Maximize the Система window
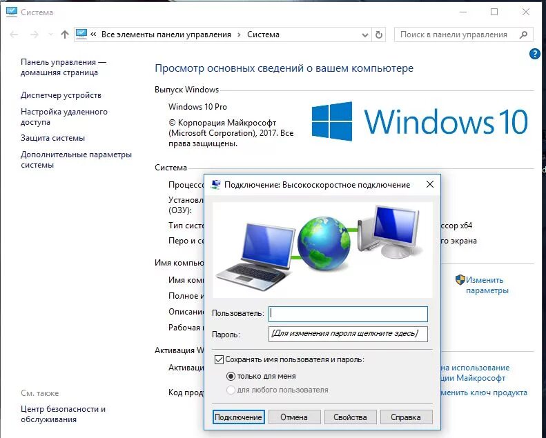This screenshot has width=546, height=438. point(494,12)
